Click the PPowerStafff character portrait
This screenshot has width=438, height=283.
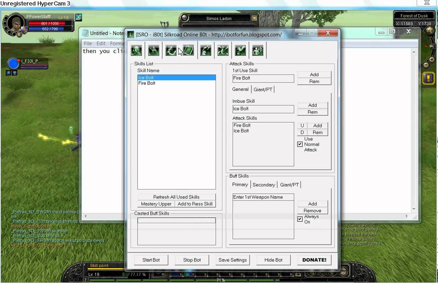pyautogui.click(x=15, y=24)
